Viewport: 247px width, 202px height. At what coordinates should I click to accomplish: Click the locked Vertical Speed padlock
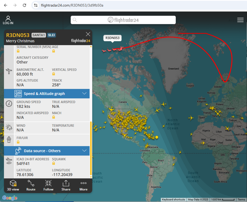click(x=53, y=74)
